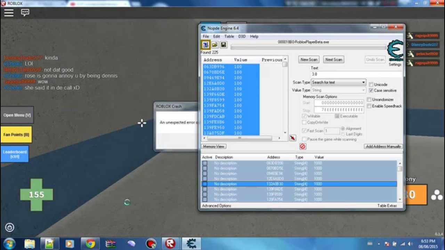Click the Stop address field
445x250 pixels.
339,110
